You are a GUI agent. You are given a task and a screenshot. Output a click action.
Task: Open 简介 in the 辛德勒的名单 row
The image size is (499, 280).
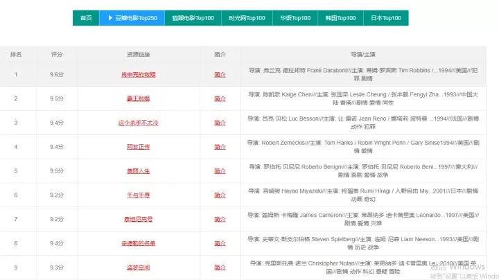tap(220, 243)
